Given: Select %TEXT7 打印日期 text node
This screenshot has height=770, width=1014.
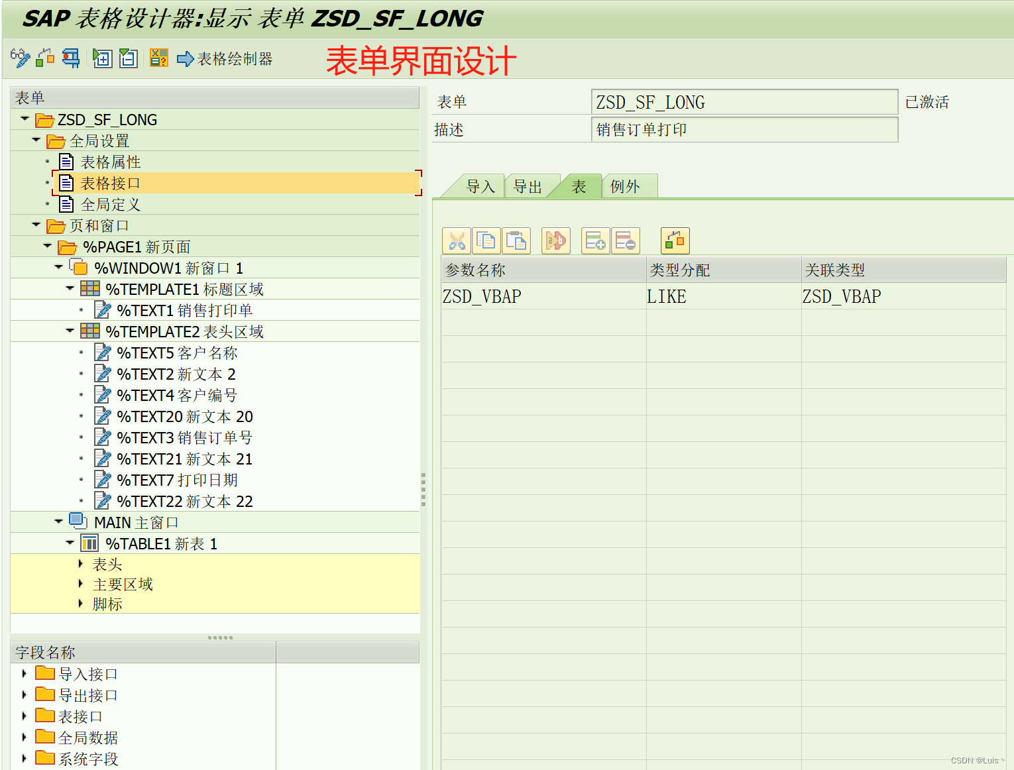Looking at the screenshot, I should (177, 480).
